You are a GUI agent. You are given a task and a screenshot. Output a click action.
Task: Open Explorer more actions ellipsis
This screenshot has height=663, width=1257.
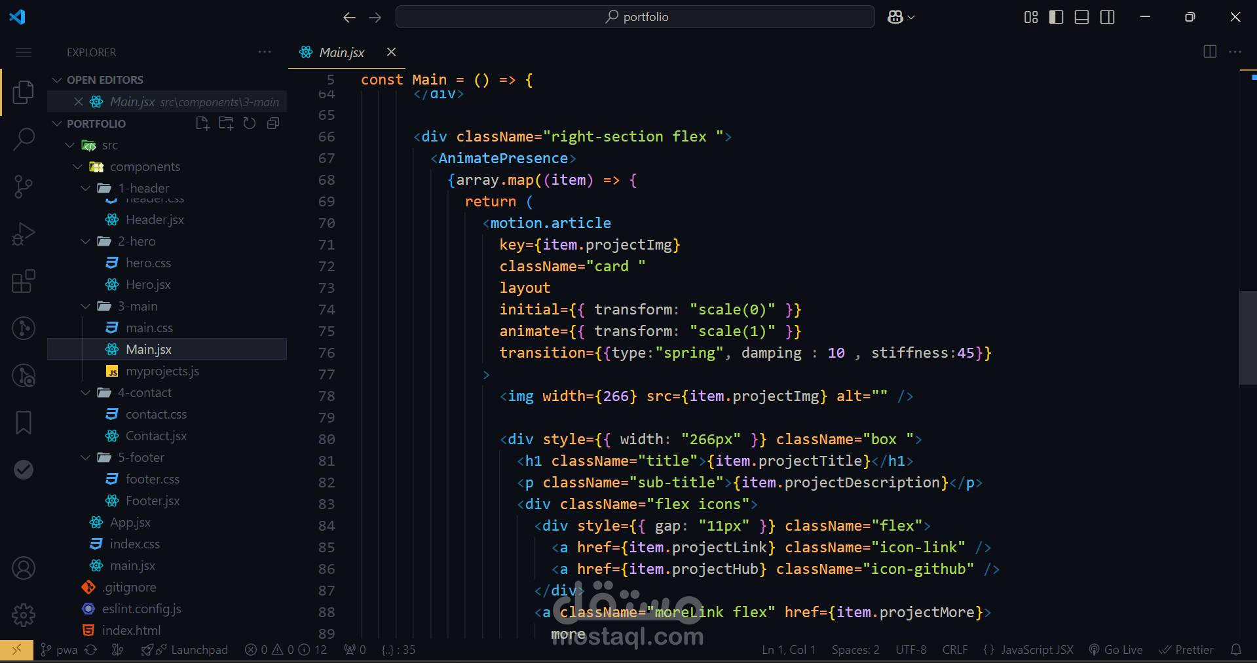click(265, 52)
